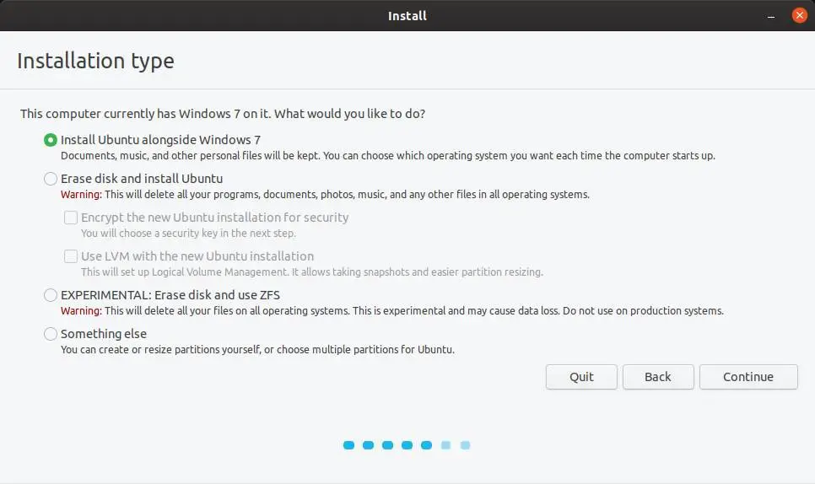Click the Install title in title bar
This screenshot has width=815, height=484.
pyautogui.click(x=407, y=16)
